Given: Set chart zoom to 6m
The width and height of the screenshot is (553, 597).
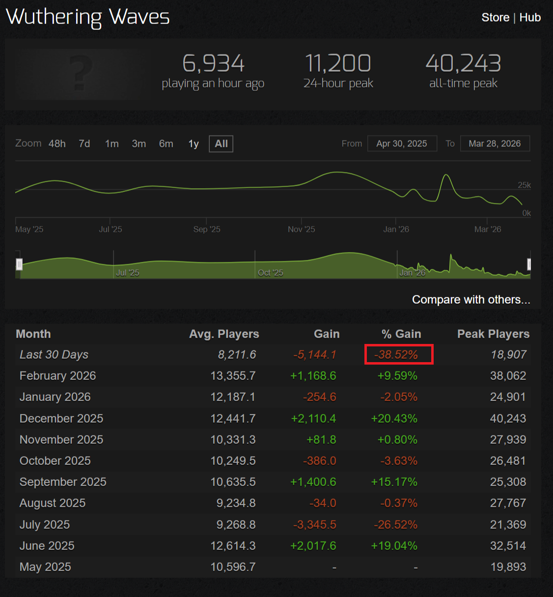Looking at the screenshot, I should pos(166,143).
